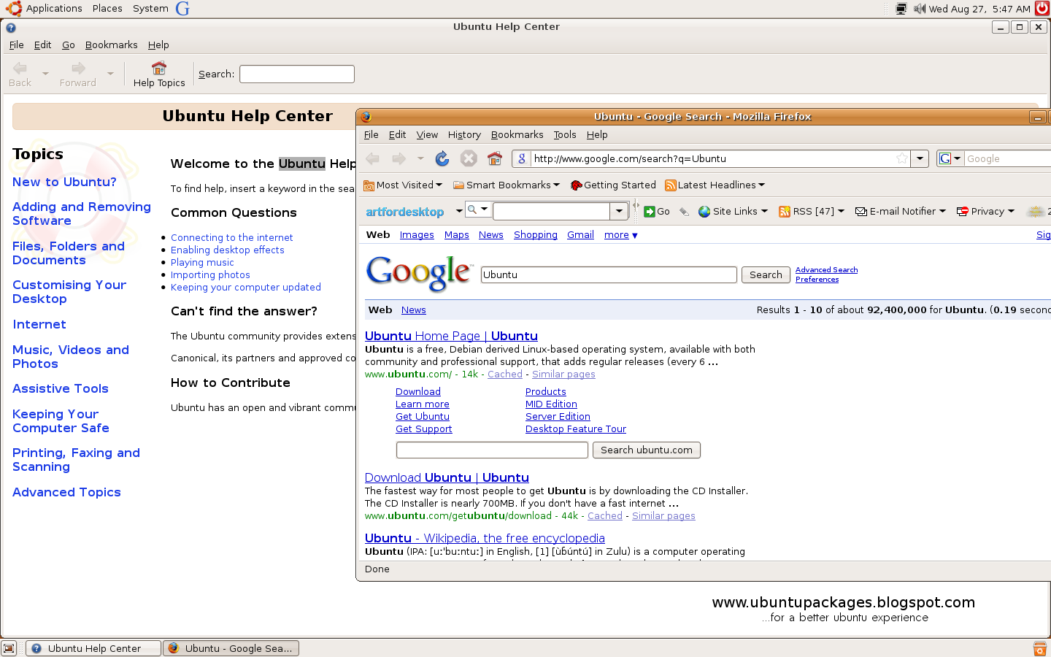Expand the URL bar dropdown arrow

point(920,158)
